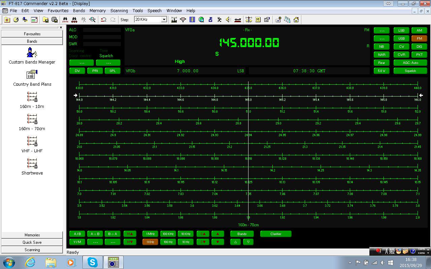This screenshot has width=431, height=269.
Task: Click the Clarifier button
Action: click(276, 234)
